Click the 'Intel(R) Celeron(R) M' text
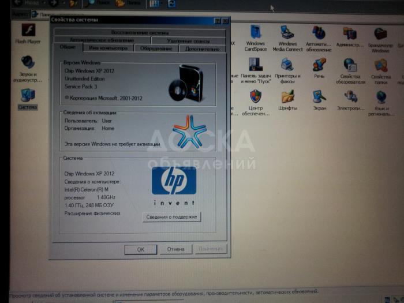Screen dimensions: 404x303 pyautogui.click(x=87, y=189)
